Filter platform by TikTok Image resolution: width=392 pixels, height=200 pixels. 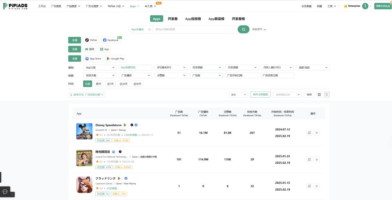click(91, 40)
